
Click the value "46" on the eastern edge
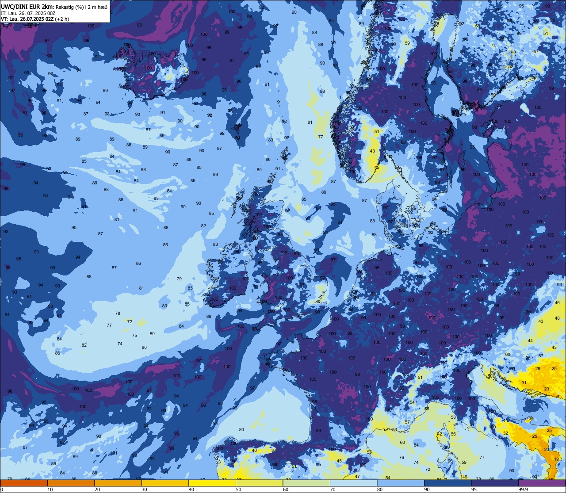(x=557, y=303)
